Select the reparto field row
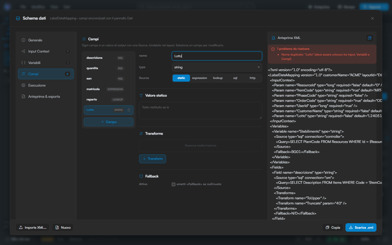 (x=108, y=100)
